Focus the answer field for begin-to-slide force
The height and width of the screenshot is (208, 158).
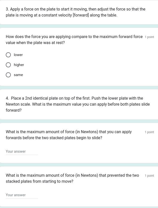(22, 152)
